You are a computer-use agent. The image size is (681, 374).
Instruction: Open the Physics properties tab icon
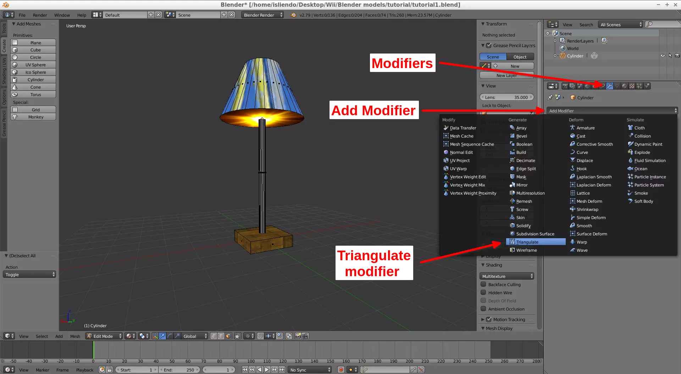click(647, 86)
